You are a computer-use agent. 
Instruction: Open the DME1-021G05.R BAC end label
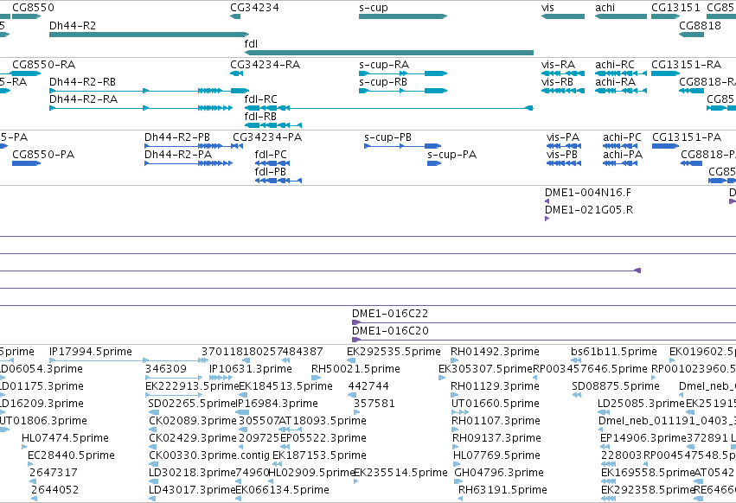589,210
